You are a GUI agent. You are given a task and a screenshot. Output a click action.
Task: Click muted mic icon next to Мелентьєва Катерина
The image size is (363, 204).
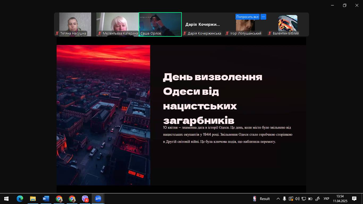(100, 33)
